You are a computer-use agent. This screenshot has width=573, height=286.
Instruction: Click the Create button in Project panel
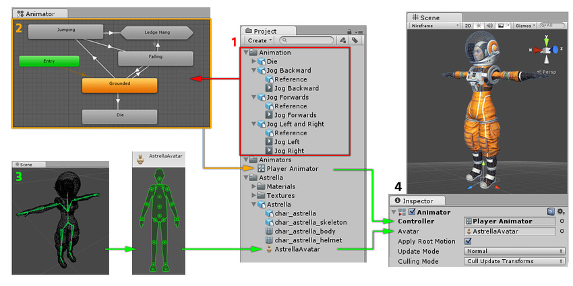pyautogui.click(x=260, y=40)
